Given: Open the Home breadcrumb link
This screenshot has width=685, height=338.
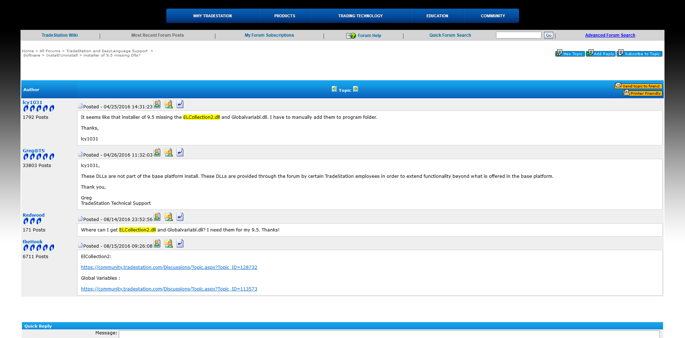Looking at the screenshot, I should [x=28, y=51].
